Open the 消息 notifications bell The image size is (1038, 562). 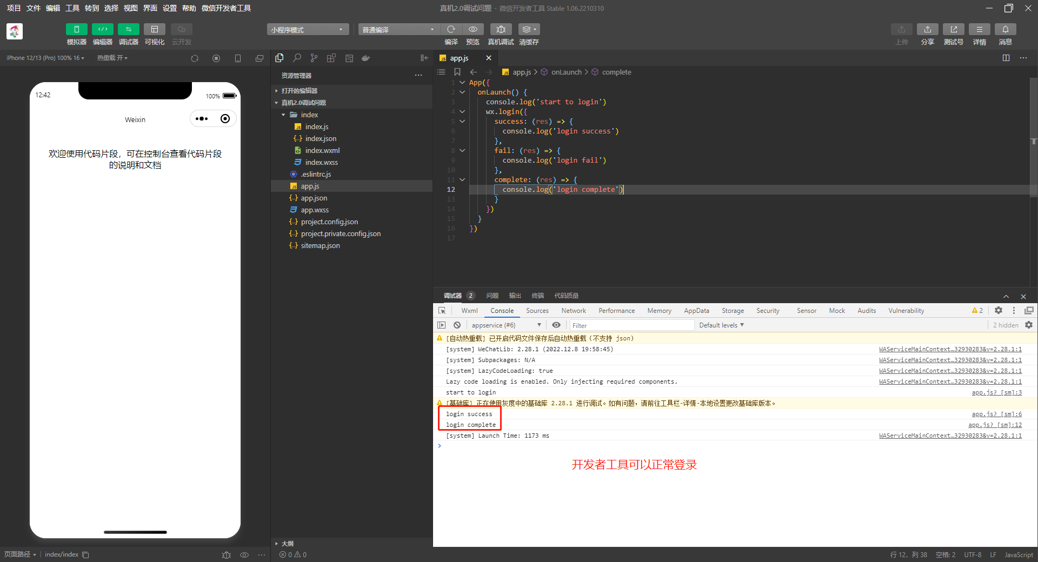point(1006,29)
